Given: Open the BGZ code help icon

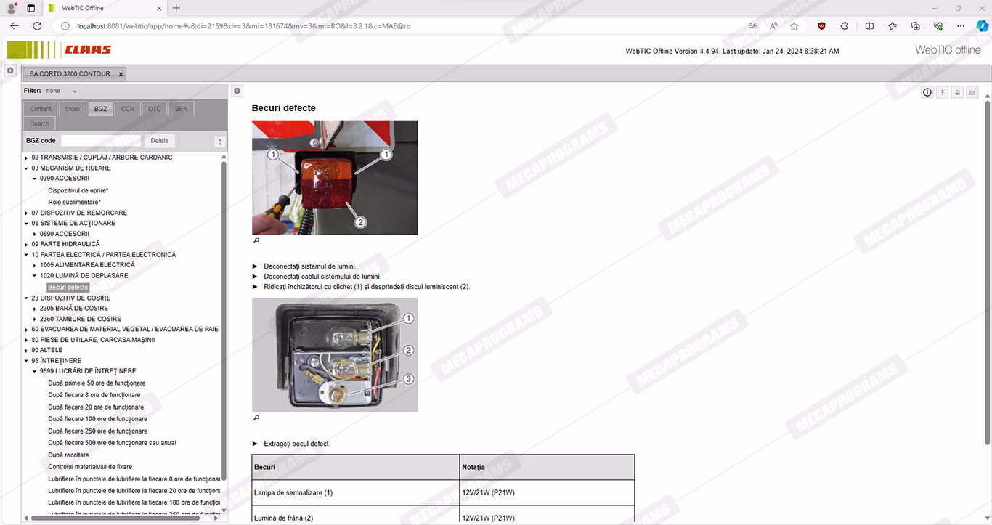Looking at the screenshot, I should (219, 142).
